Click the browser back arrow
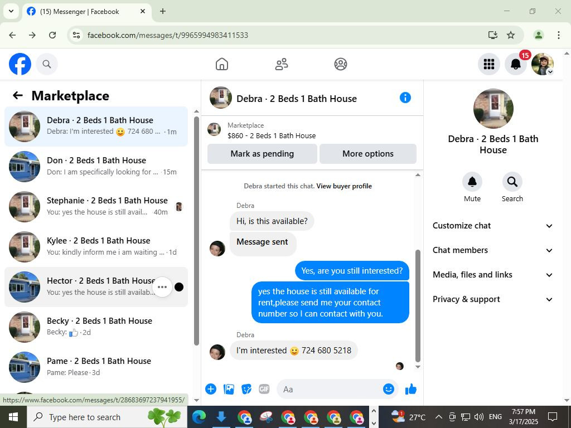The width and height of the screenshot is (571, 428). [12, 35]
